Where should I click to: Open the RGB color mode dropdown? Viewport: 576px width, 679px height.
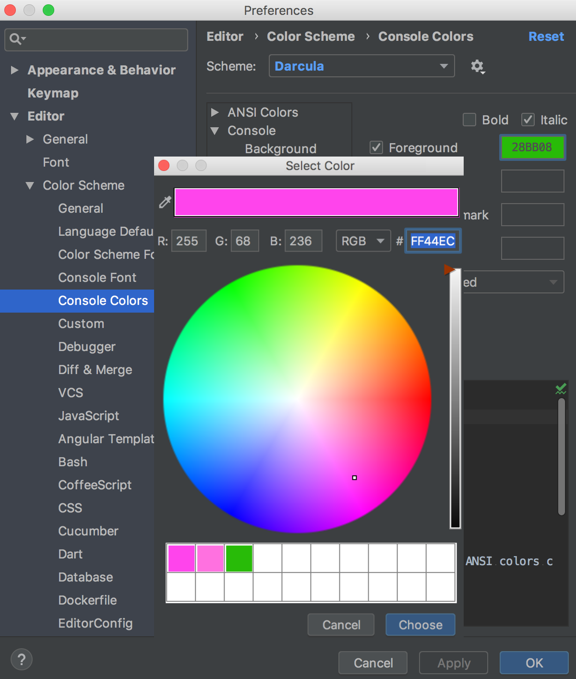pos(363,241)
